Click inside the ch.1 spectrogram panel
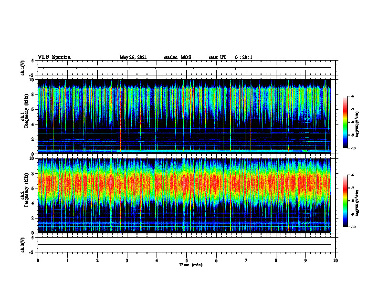The width and height of the screenshot is (378, 292). coord(184,116)
